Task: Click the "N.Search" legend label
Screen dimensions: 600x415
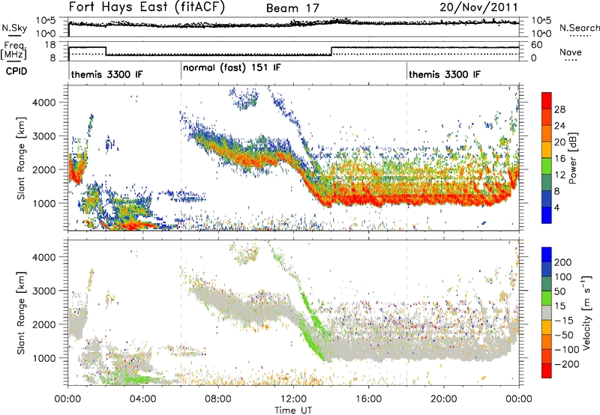Action: pyautogui.click(x=580, y=28)
